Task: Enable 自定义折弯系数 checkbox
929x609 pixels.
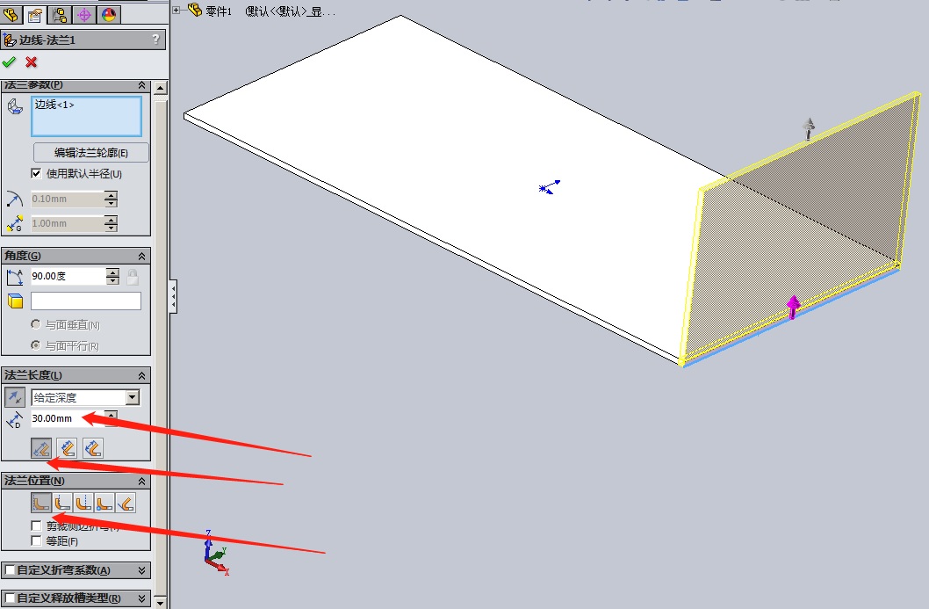Action: [x=10, y=569]
